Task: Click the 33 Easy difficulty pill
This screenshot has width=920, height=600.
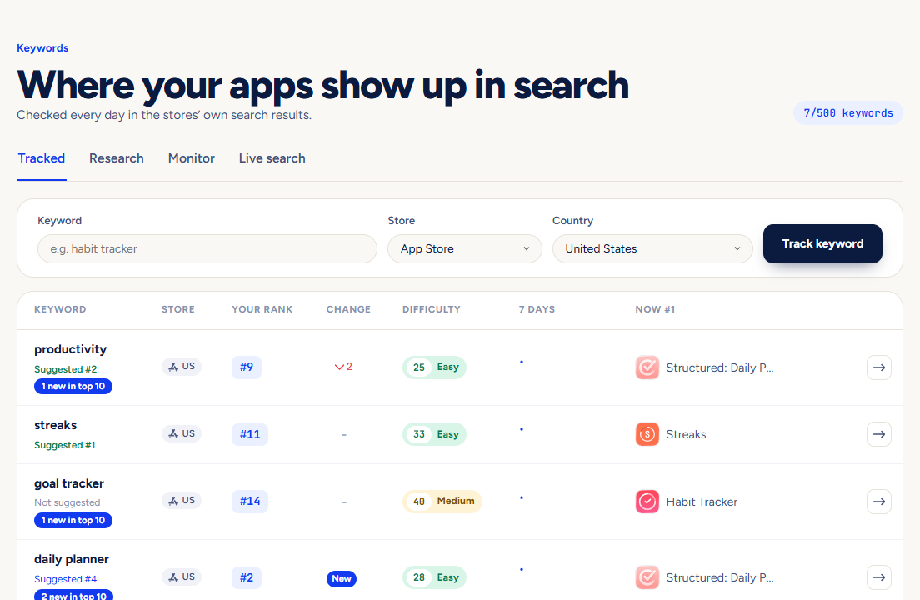Action: 434,435
